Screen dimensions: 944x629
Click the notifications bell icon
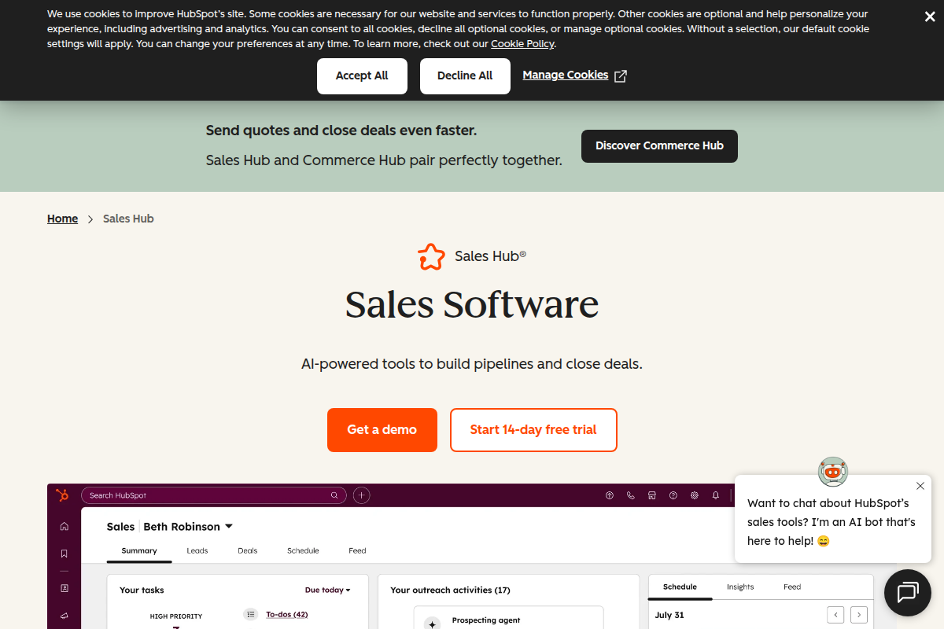pyautogui.click(x=716, y=495)
